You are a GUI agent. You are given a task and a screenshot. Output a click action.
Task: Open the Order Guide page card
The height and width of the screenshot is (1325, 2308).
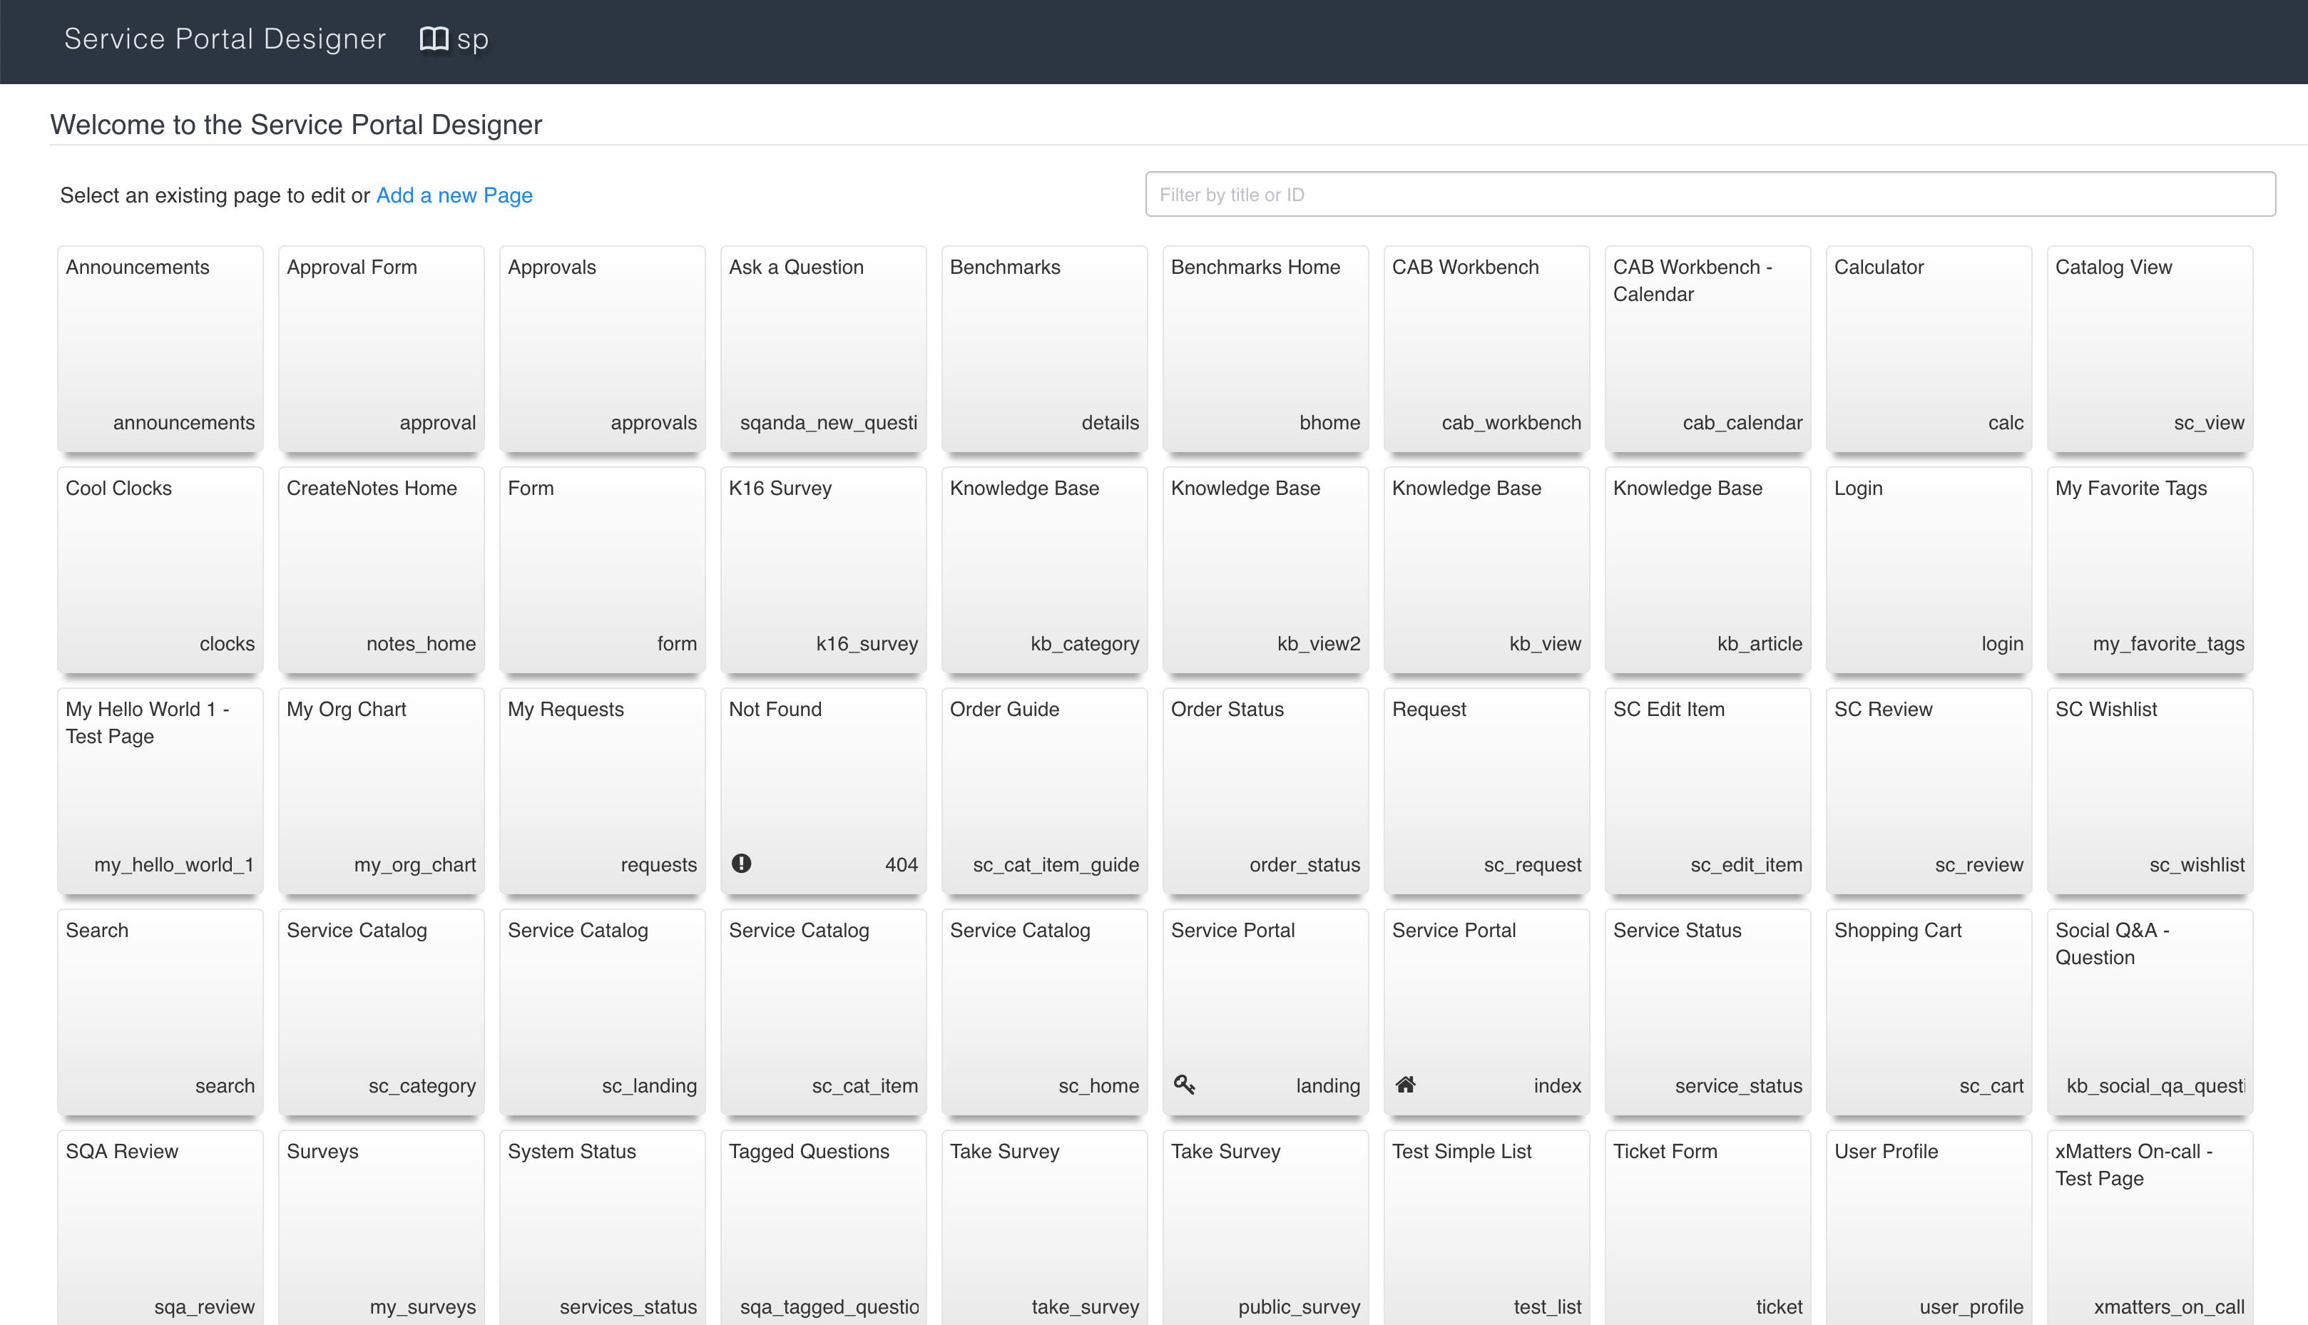pyautogui.click(x=1044, y=791)
